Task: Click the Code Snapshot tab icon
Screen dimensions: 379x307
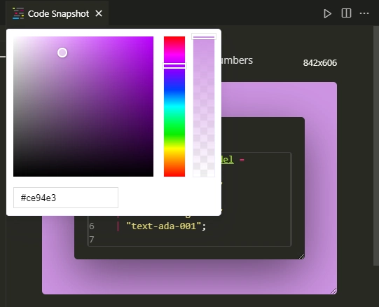Action: click(18, 13)
